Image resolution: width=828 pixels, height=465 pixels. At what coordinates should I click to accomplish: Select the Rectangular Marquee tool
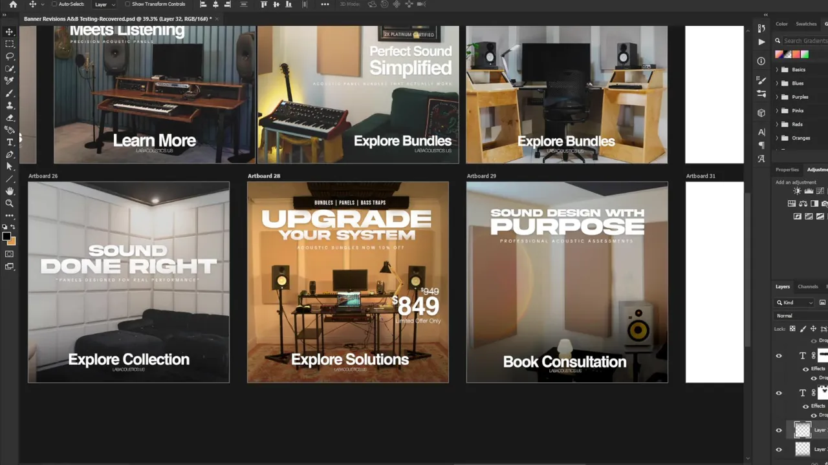[x=9, y=44]
